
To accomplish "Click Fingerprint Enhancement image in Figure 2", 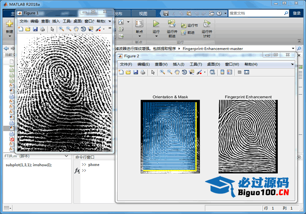I will tap(248, 137).
